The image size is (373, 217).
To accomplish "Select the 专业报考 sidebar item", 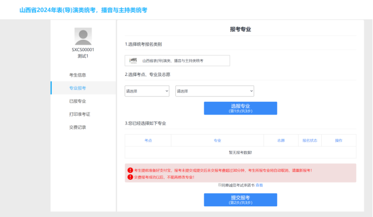I will [78, 88].
